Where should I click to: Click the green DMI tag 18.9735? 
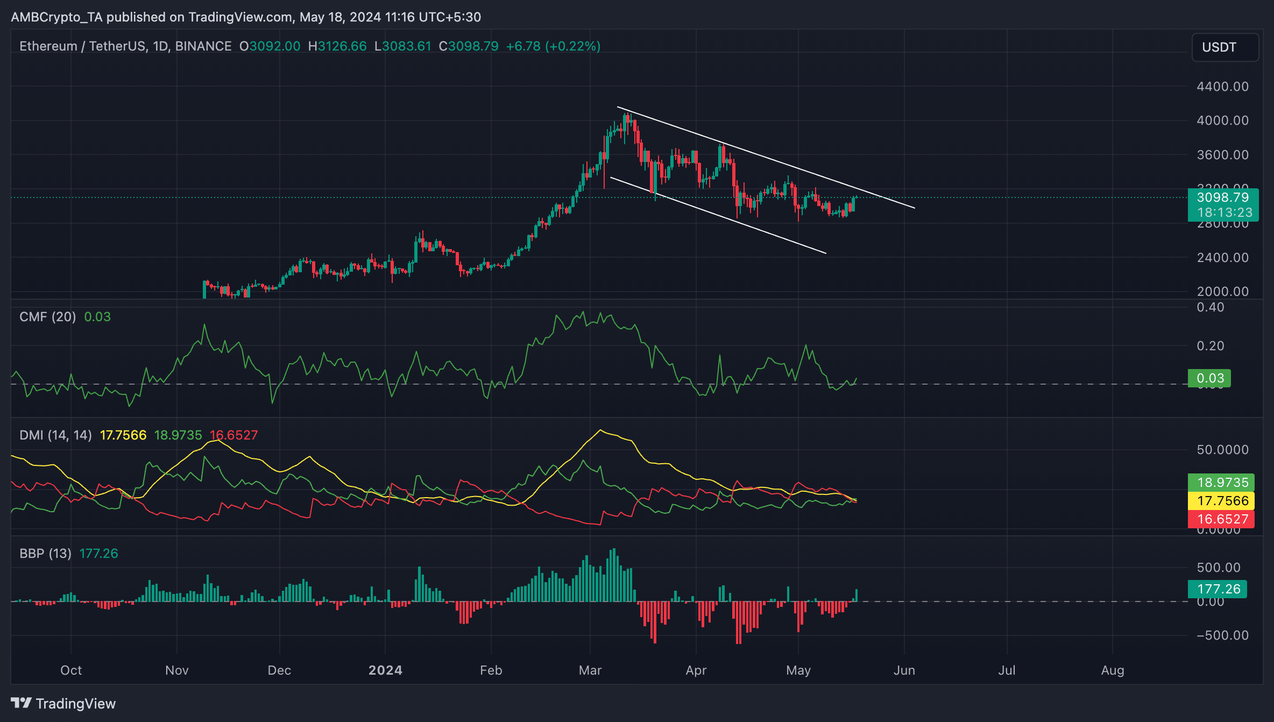1221,483
